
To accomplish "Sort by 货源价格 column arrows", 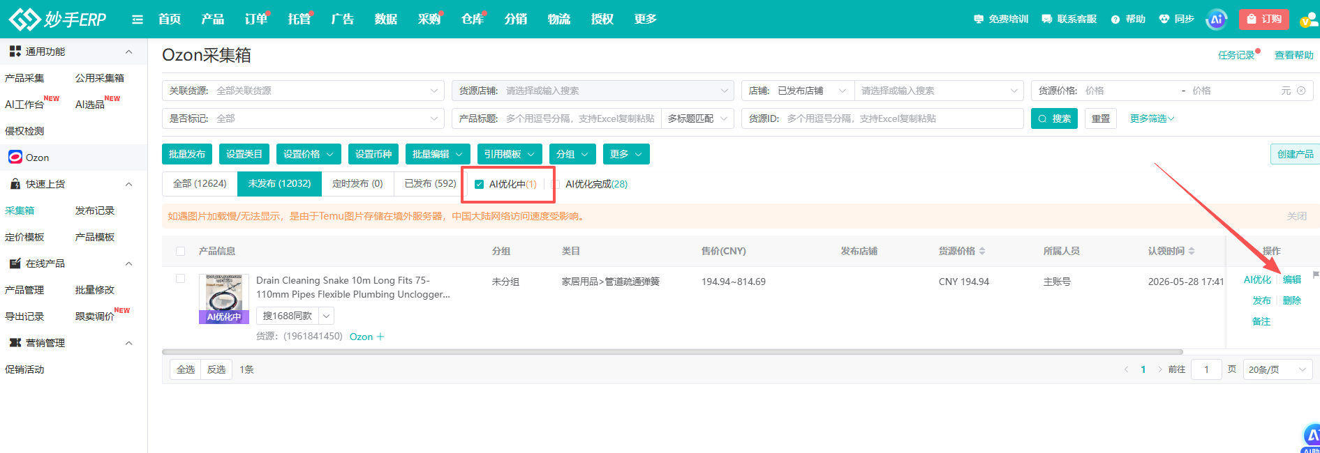I will 982,251.
